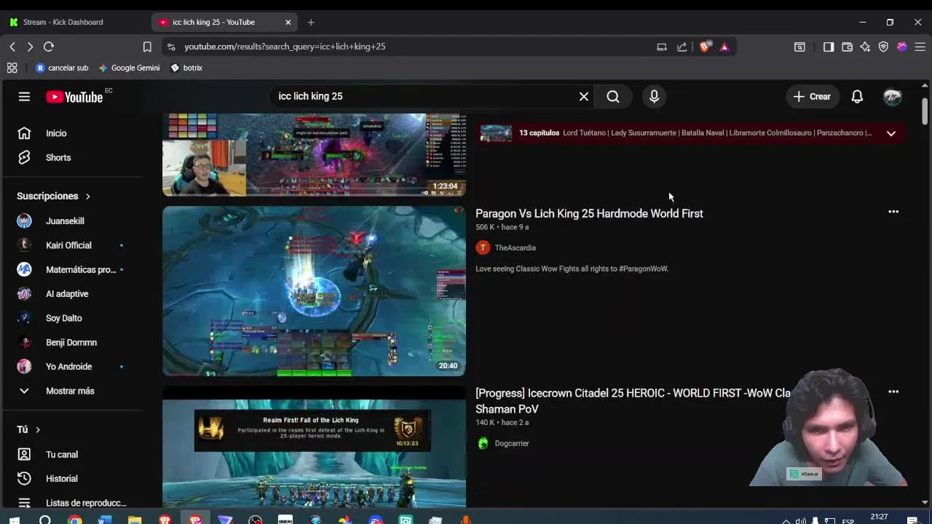Open Google Gemini bookmark
The width and height of the screenshot is (932, 524).
(129, 68)
